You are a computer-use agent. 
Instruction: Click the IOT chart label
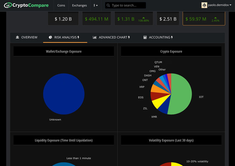coord(201,97)
